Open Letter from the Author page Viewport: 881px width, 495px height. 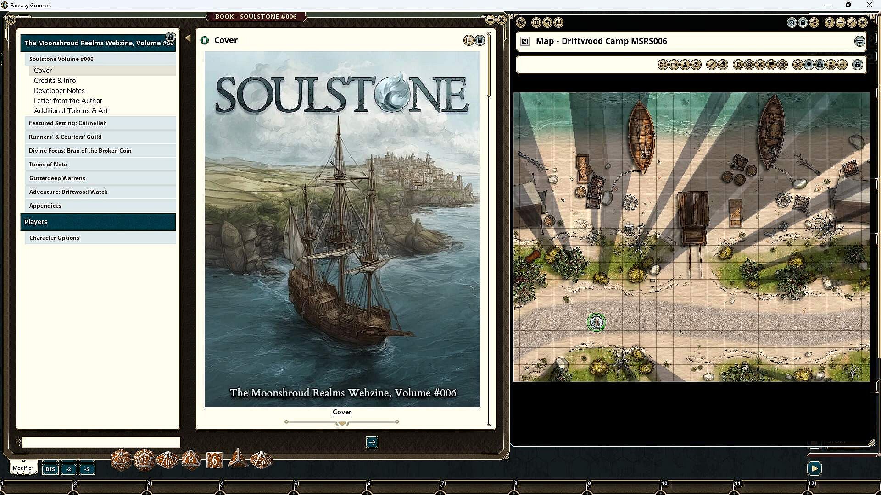[103, 101]
